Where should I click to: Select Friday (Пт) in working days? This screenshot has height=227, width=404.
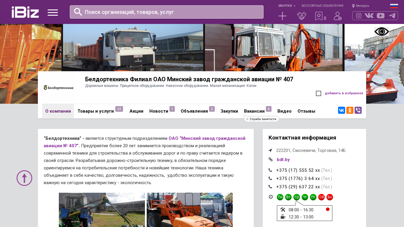(x=313, y=197)
